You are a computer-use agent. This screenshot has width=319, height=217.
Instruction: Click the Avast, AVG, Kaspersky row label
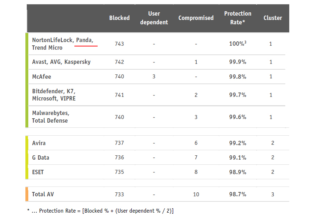pos(61,62)
